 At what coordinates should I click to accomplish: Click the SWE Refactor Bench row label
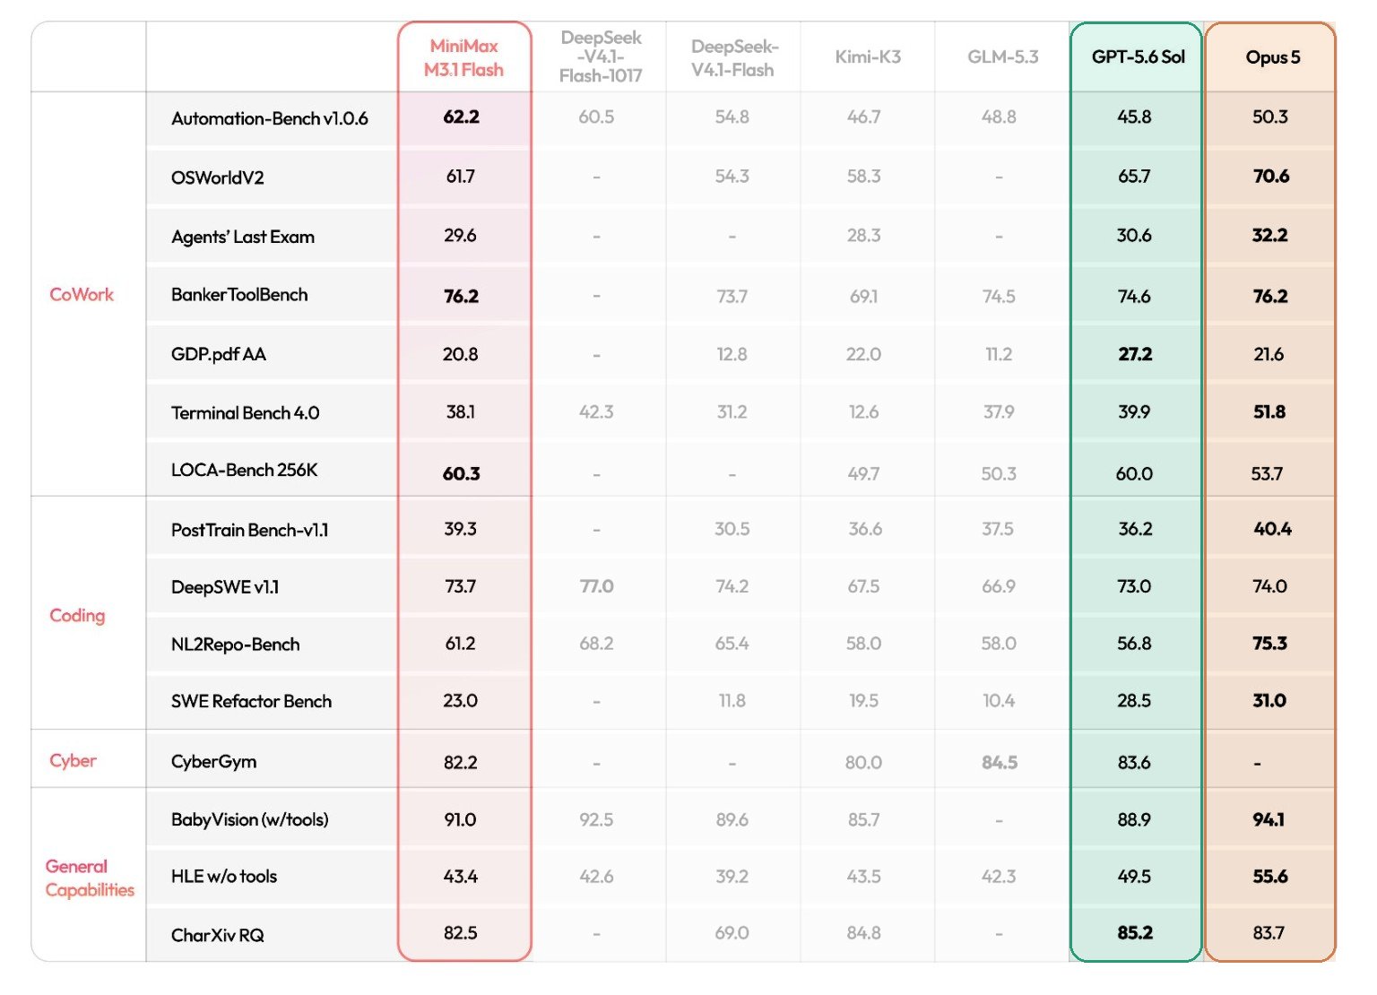(251, 701)
